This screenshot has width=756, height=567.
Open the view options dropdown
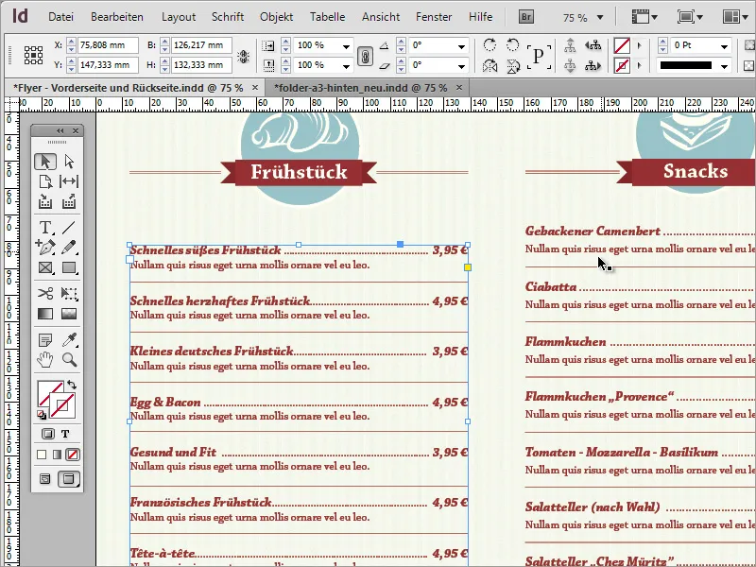pos(644,17)
